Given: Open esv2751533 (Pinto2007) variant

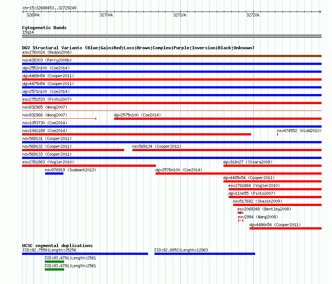Looking at the screenshot, I should tap(47, 99).
